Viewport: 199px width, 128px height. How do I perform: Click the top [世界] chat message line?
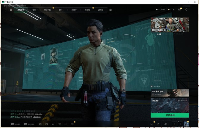click(23, 111)
